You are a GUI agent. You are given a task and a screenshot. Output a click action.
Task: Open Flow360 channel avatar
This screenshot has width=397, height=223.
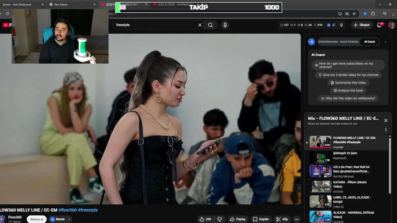[2, 219]
